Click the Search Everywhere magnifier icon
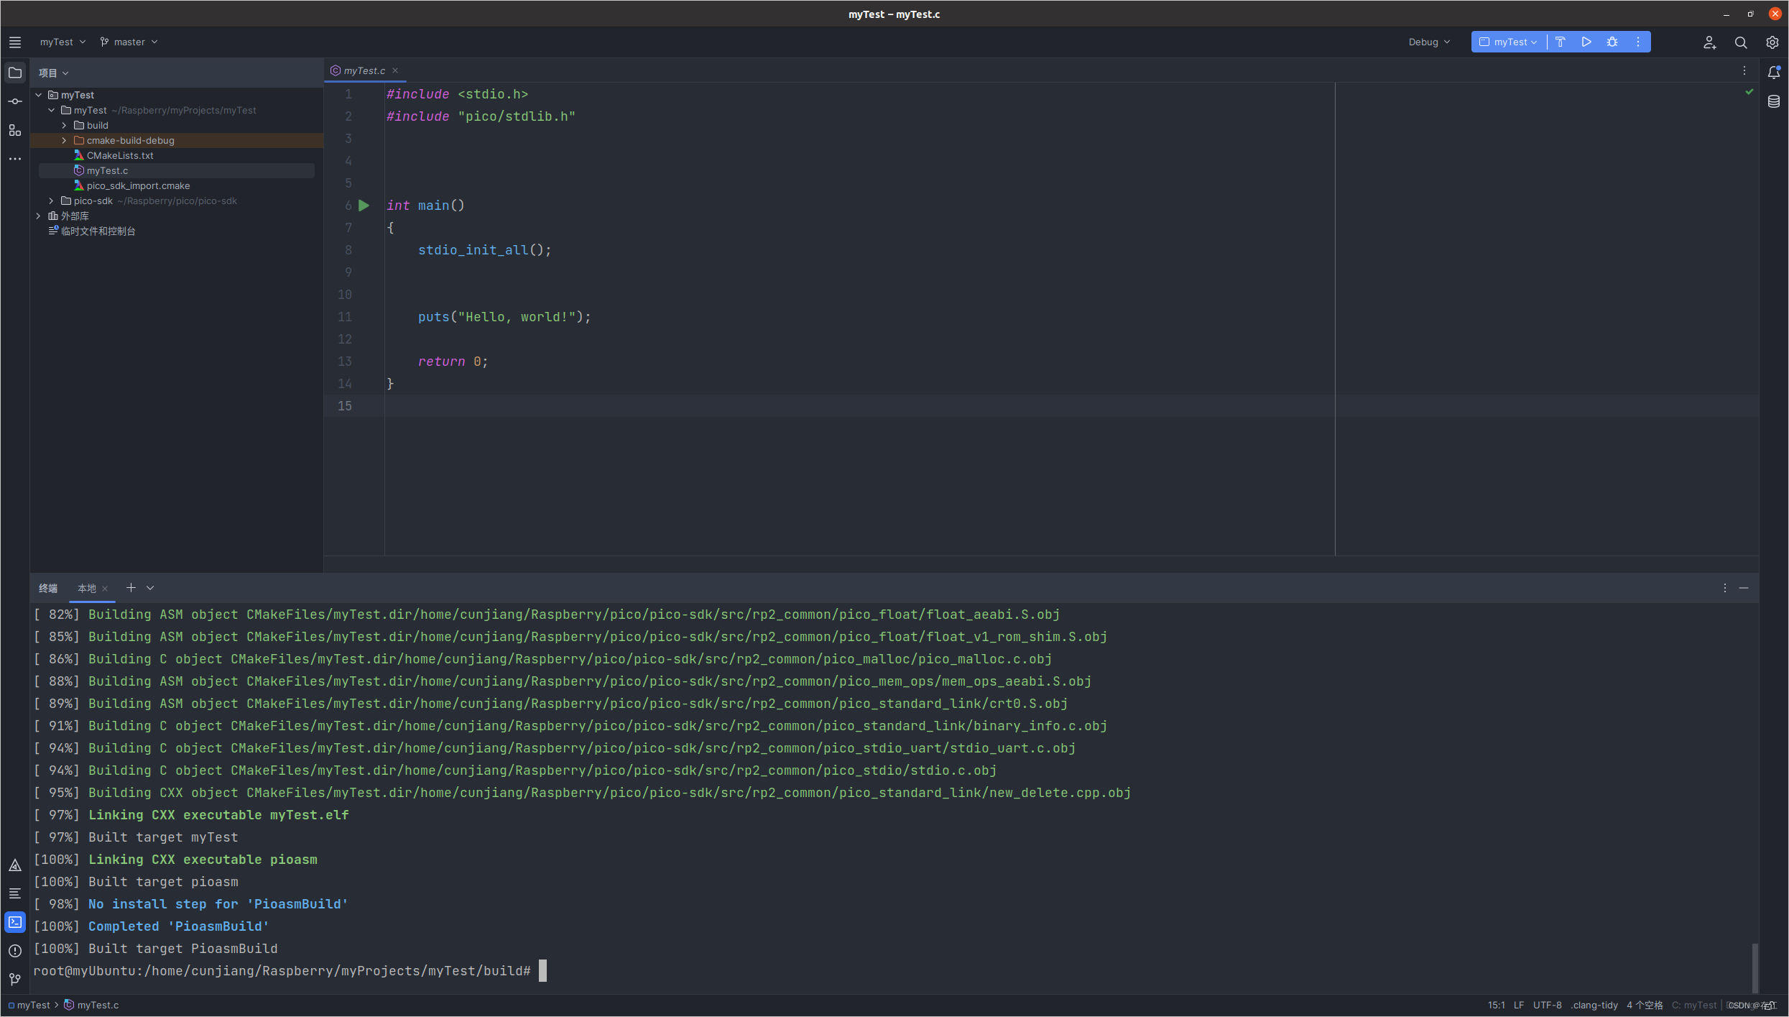This screenshot has height=1017, width=1789. (1741, 42)
